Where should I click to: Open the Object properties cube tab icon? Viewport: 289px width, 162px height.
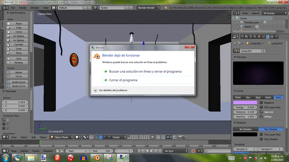point(259,37)
